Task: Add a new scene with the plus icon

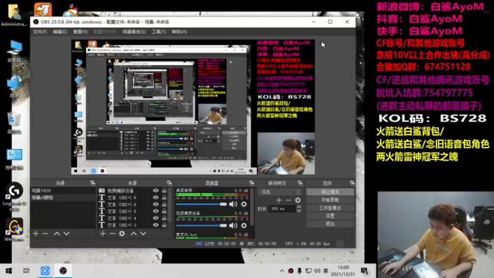Action: tap(36, 234)
